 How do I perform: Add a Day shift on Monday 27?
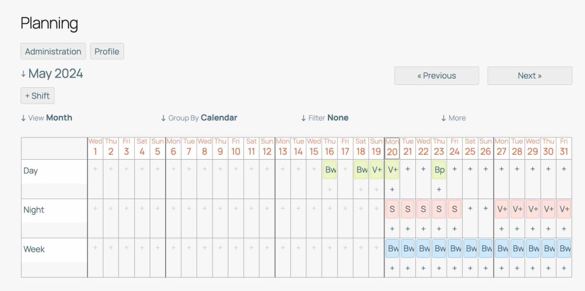[502, 169]
